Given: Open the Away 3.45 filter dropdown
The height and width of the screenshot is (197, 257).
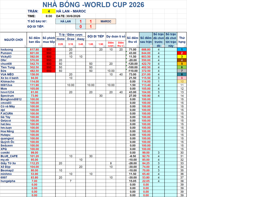Looking at the screenshot, I should (84, 46).
